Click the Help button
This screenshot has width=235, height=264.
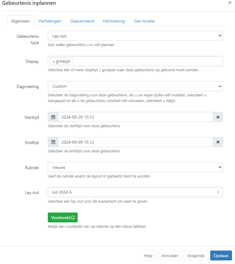point(148,256)
